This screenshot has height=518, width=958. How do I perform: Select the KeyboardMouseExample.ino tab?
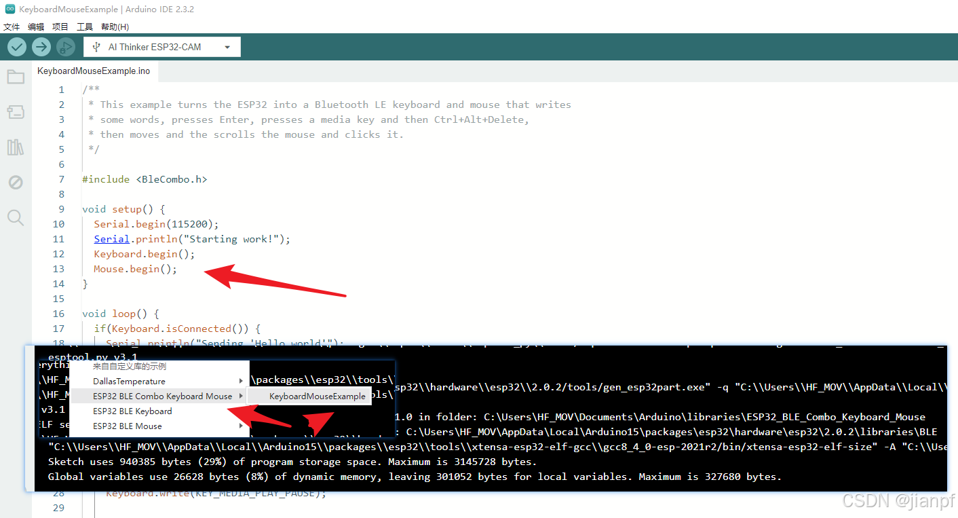click(x=94, y=71)
